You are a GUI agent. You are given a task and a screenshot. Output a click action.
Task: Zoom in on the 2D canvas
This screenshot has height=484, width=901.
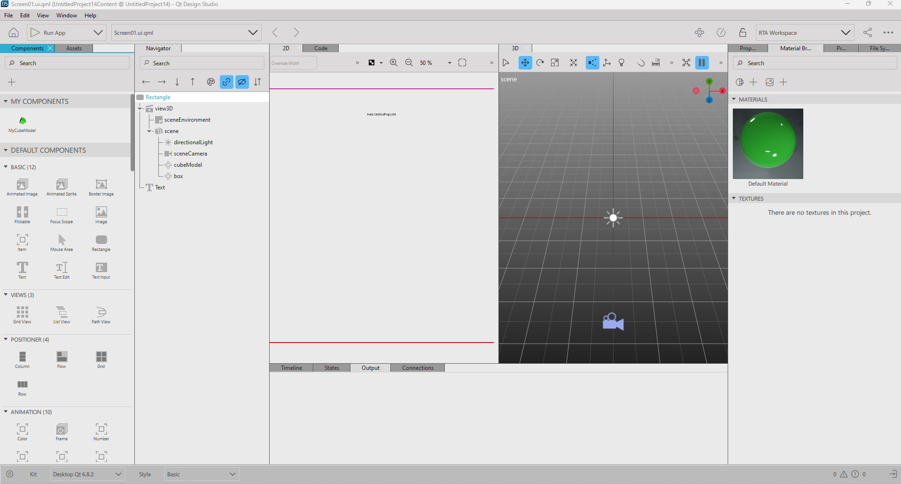click(394, 63)
